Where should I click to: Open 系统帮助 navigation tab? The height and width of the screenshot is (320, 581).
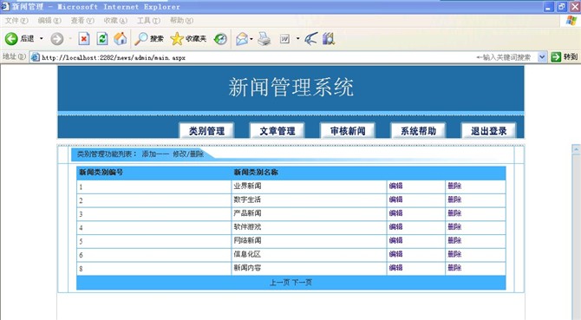pyautogui.click(x=418, y=131)
